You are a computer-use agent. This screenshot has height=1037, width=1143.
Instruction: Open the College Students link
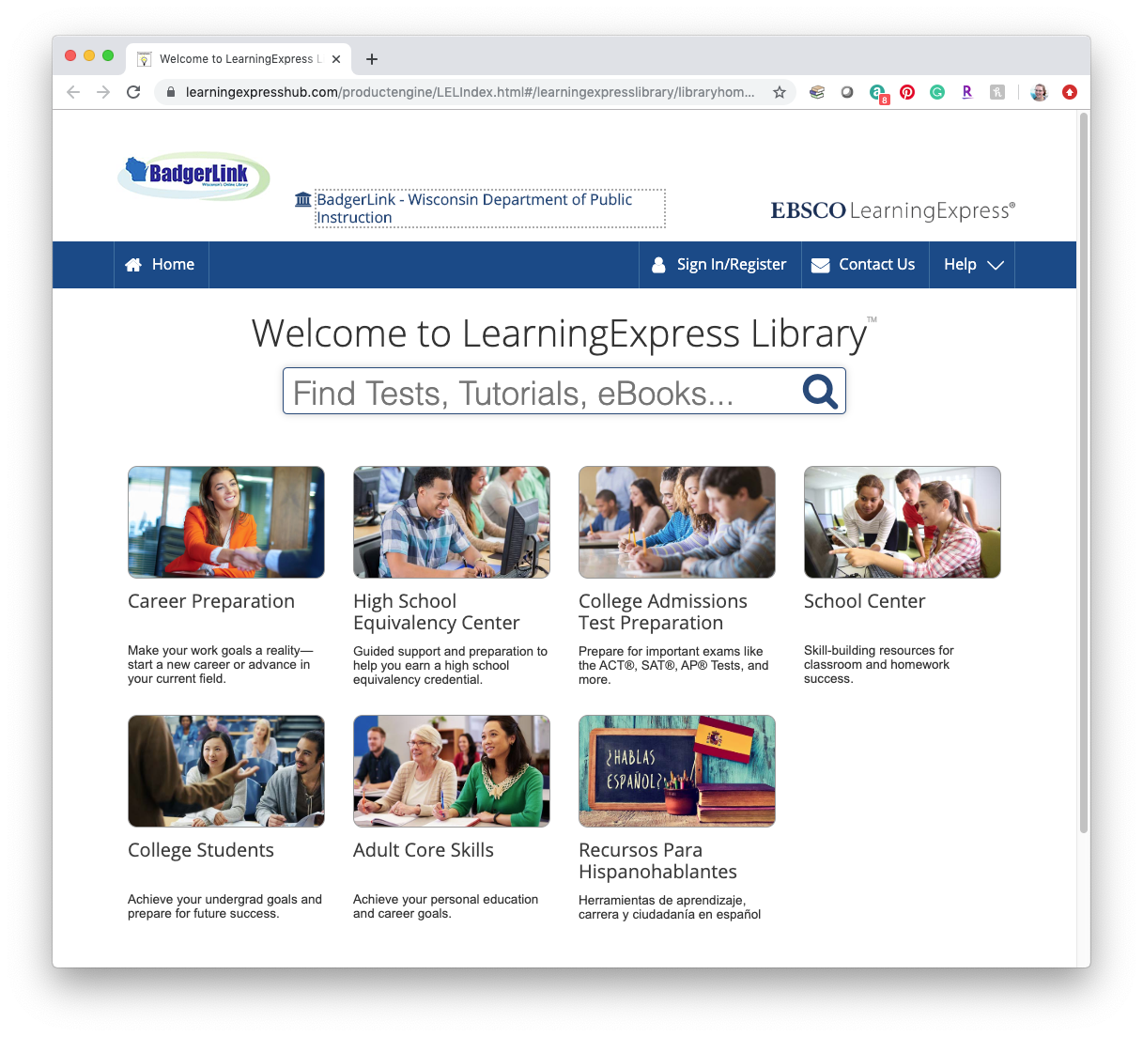(201, 850)
